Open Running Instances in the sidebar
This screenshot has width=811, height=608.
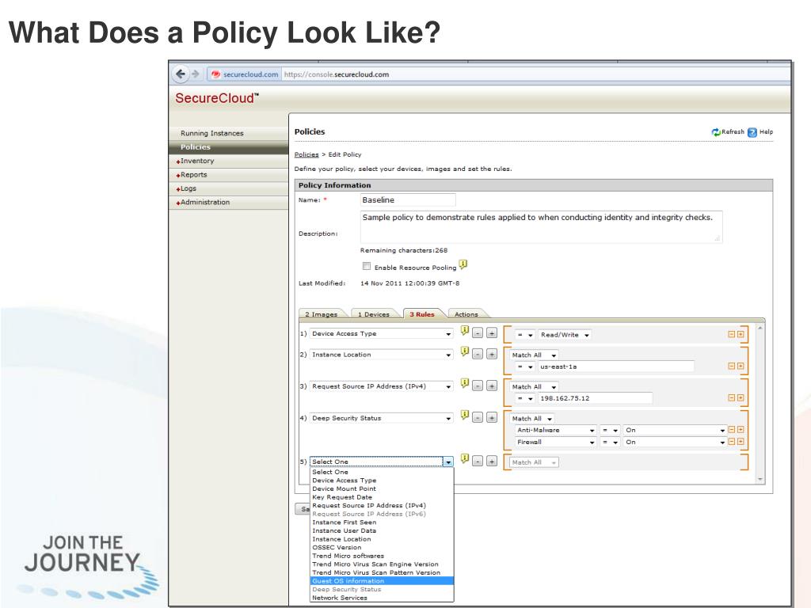point(229,133)
